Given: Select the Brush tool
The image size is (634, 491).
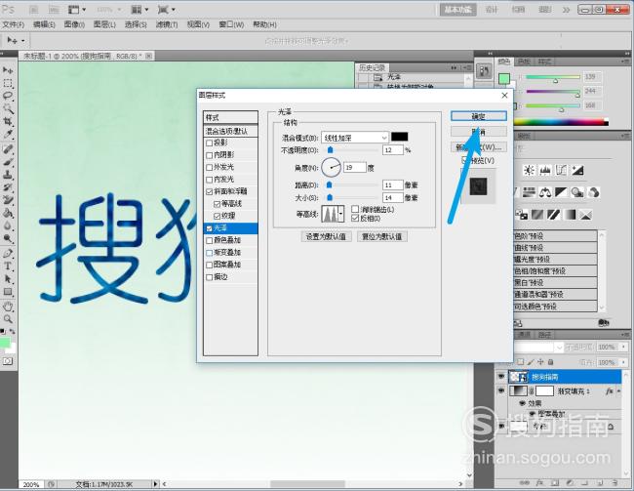Looking at the screenshot, I should (x=8, y=162).
